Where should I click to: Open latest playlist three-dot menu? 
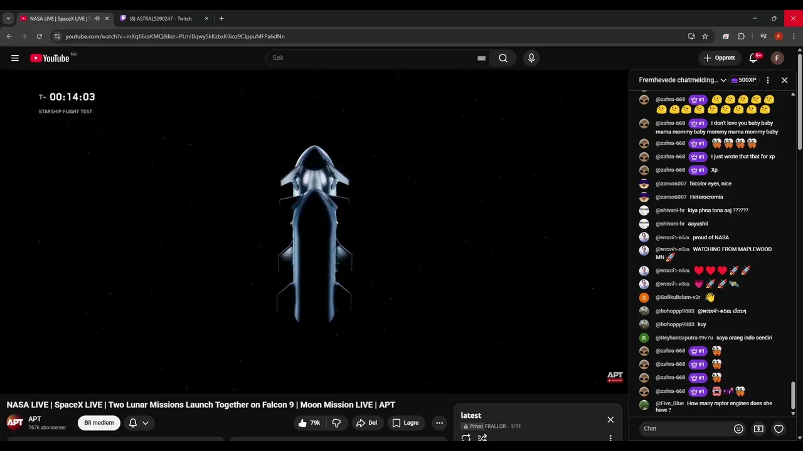tap(610, 438)
